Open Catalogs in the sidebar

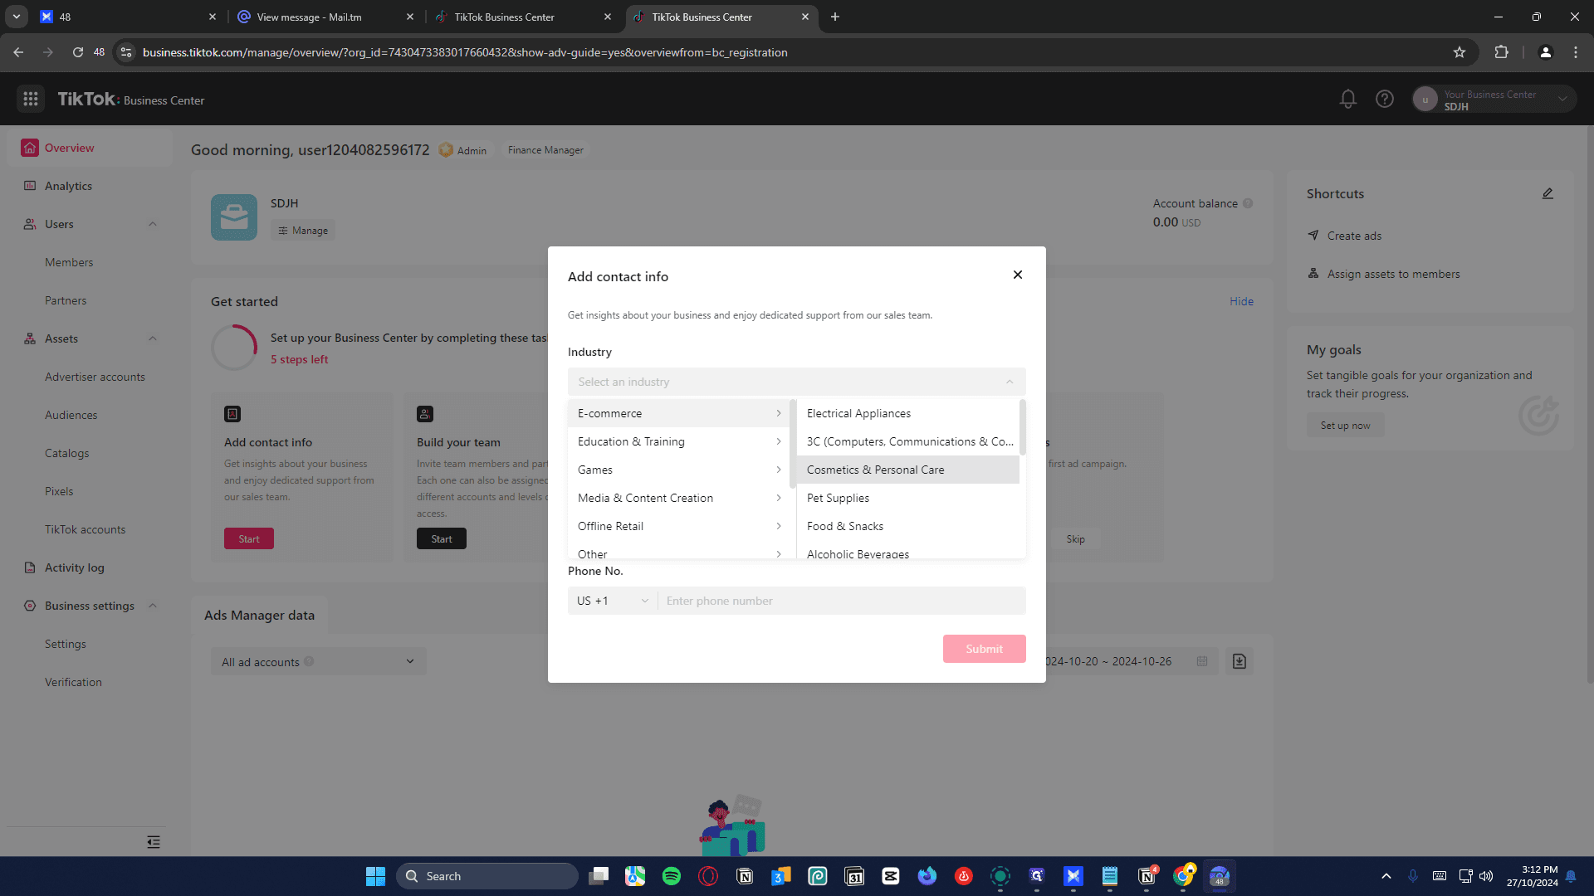click(x=66, y=453)
